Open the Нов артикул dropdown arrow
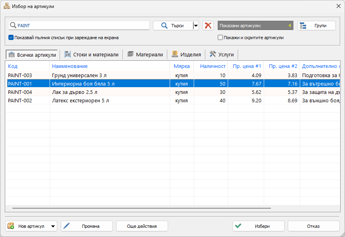Image resolution: width=345 pixels, height=237 pixels. [x=53, y=226]
